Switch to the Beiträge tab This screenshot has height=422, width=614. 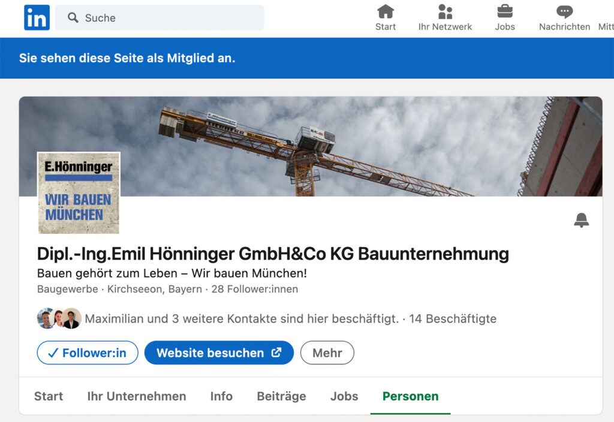click(282, 396)
